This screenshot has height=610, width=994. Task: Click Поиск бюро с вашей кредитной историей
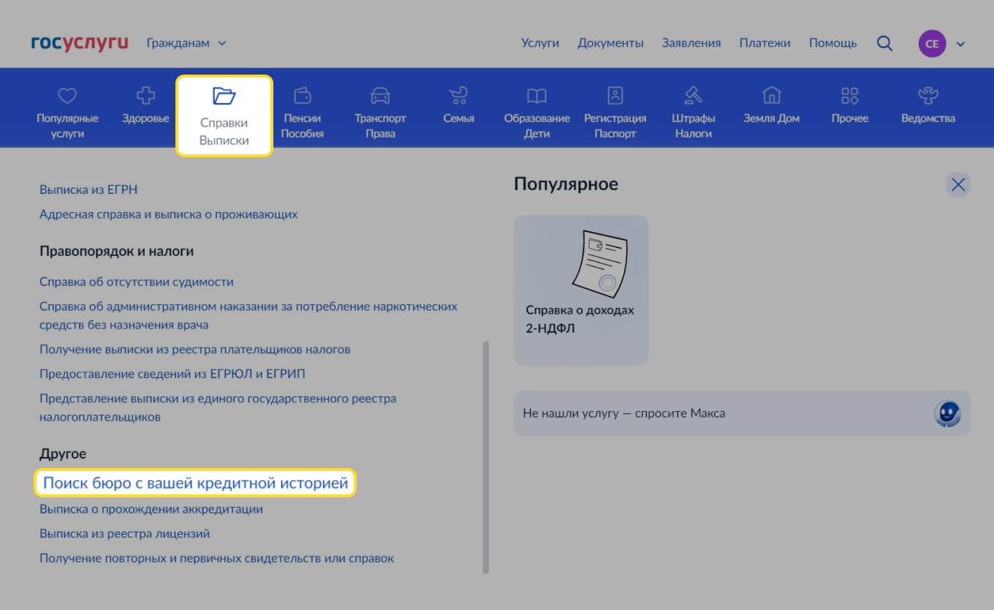point(196,483)
